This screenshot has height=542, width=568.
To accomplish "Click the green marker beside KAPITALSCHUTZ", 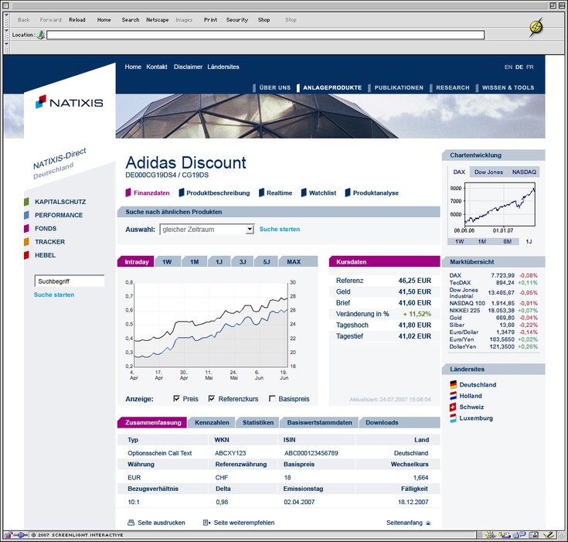I will (x=26, y=202).
